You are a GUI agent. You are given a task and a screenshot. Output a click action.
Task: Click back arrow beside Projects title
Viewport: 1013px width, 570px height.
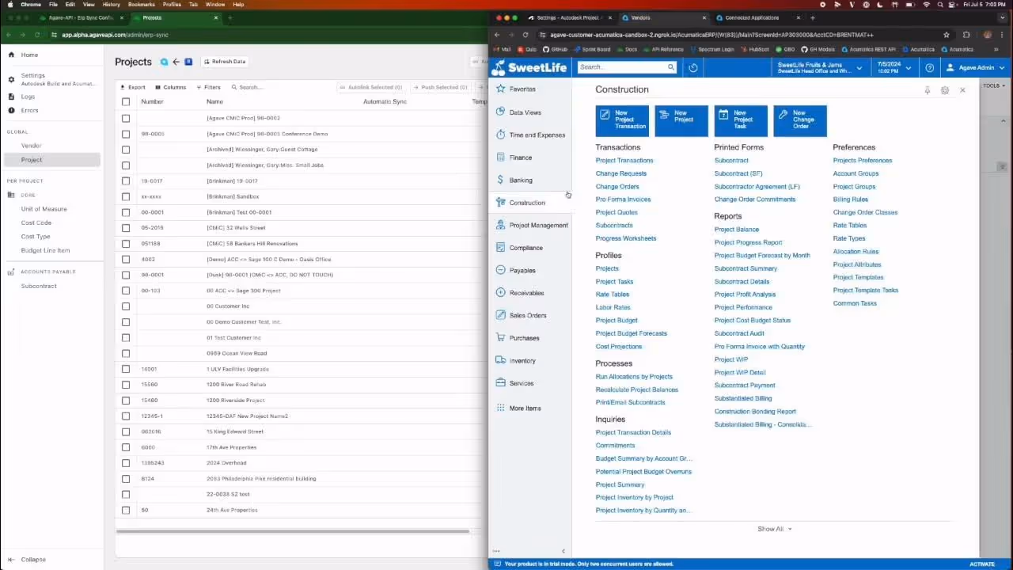pyautogui.click(x=176, y=62)
